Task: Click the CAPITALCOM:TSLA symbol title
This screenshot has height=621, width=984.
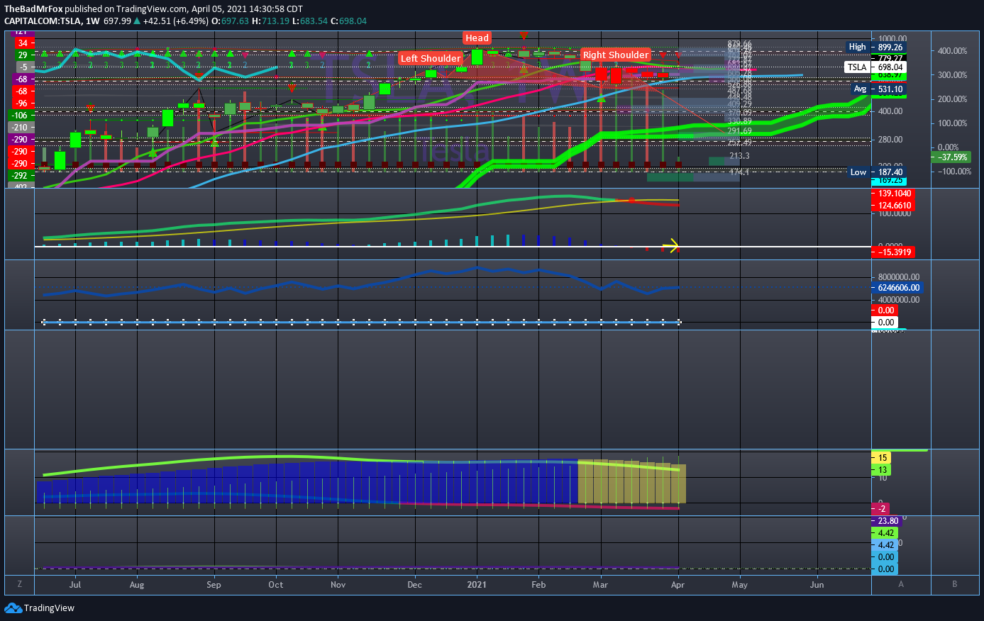Action: pos(41,21)
